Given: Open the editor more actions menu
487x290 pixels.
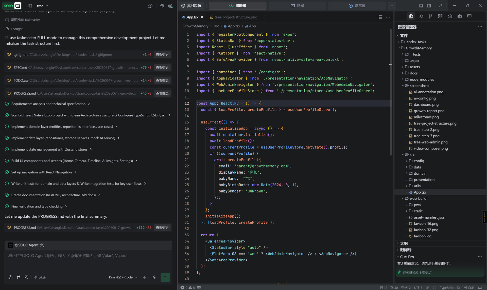Looking at the screenshot, I should pyautogui.click(x=388, y=17).
